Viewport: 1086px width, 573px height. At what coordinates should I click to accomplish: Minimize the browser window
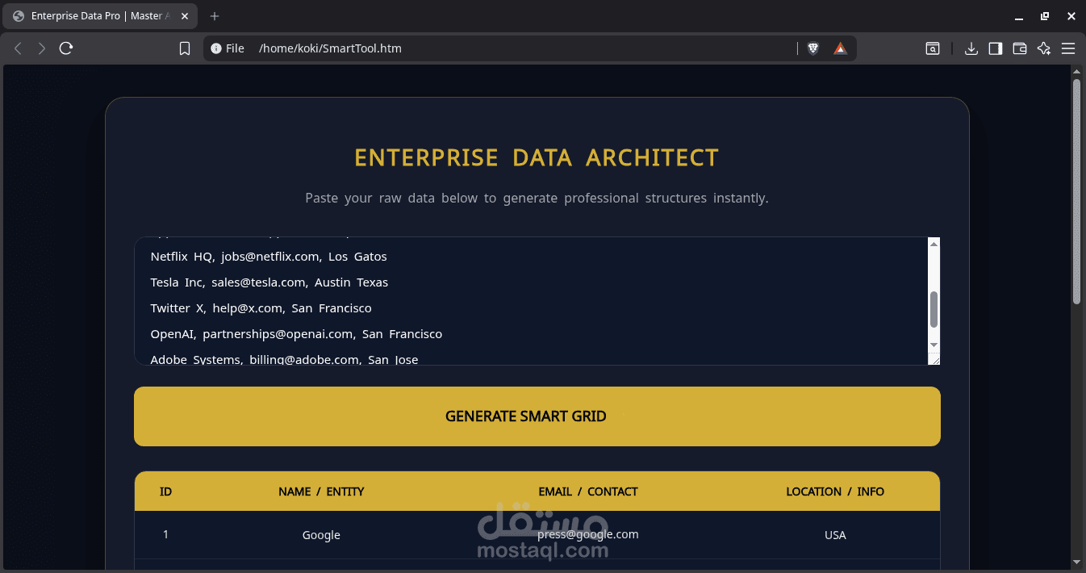[1020, 16]
